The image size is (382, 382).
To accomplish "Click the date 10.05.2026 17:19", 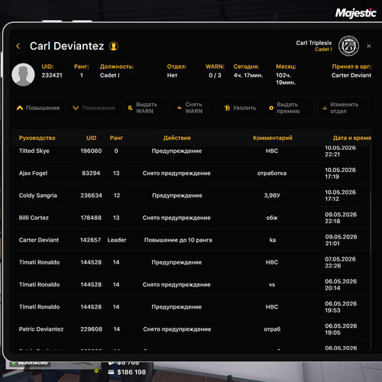I will point(340,173).
